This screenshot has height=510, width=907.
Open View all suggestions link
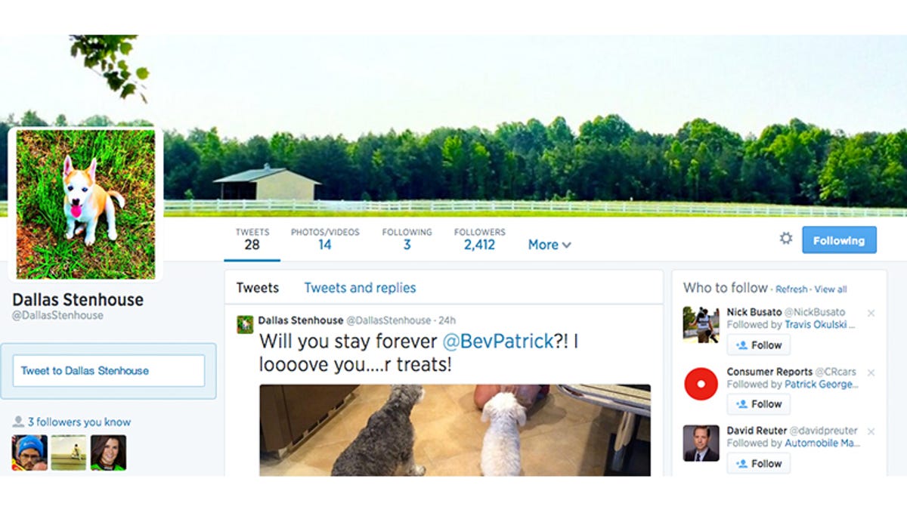[831, 289]
